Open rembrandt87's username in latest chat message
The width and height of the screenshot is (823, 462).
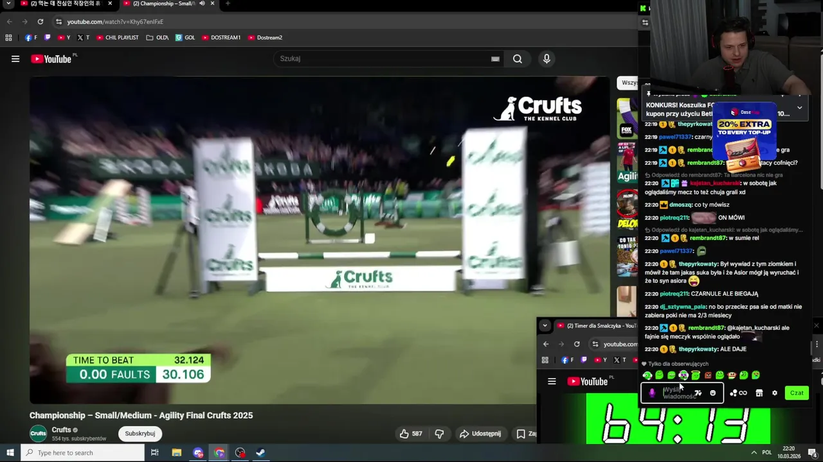tap(706, 328)
